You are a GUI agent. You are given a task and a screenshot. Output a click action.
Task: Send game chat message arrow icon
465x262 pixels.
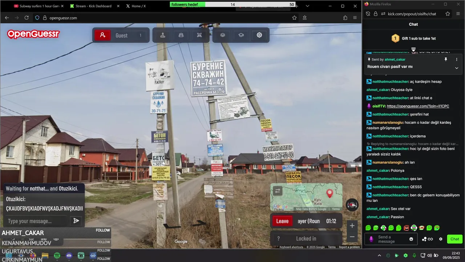tap(76, 221)
